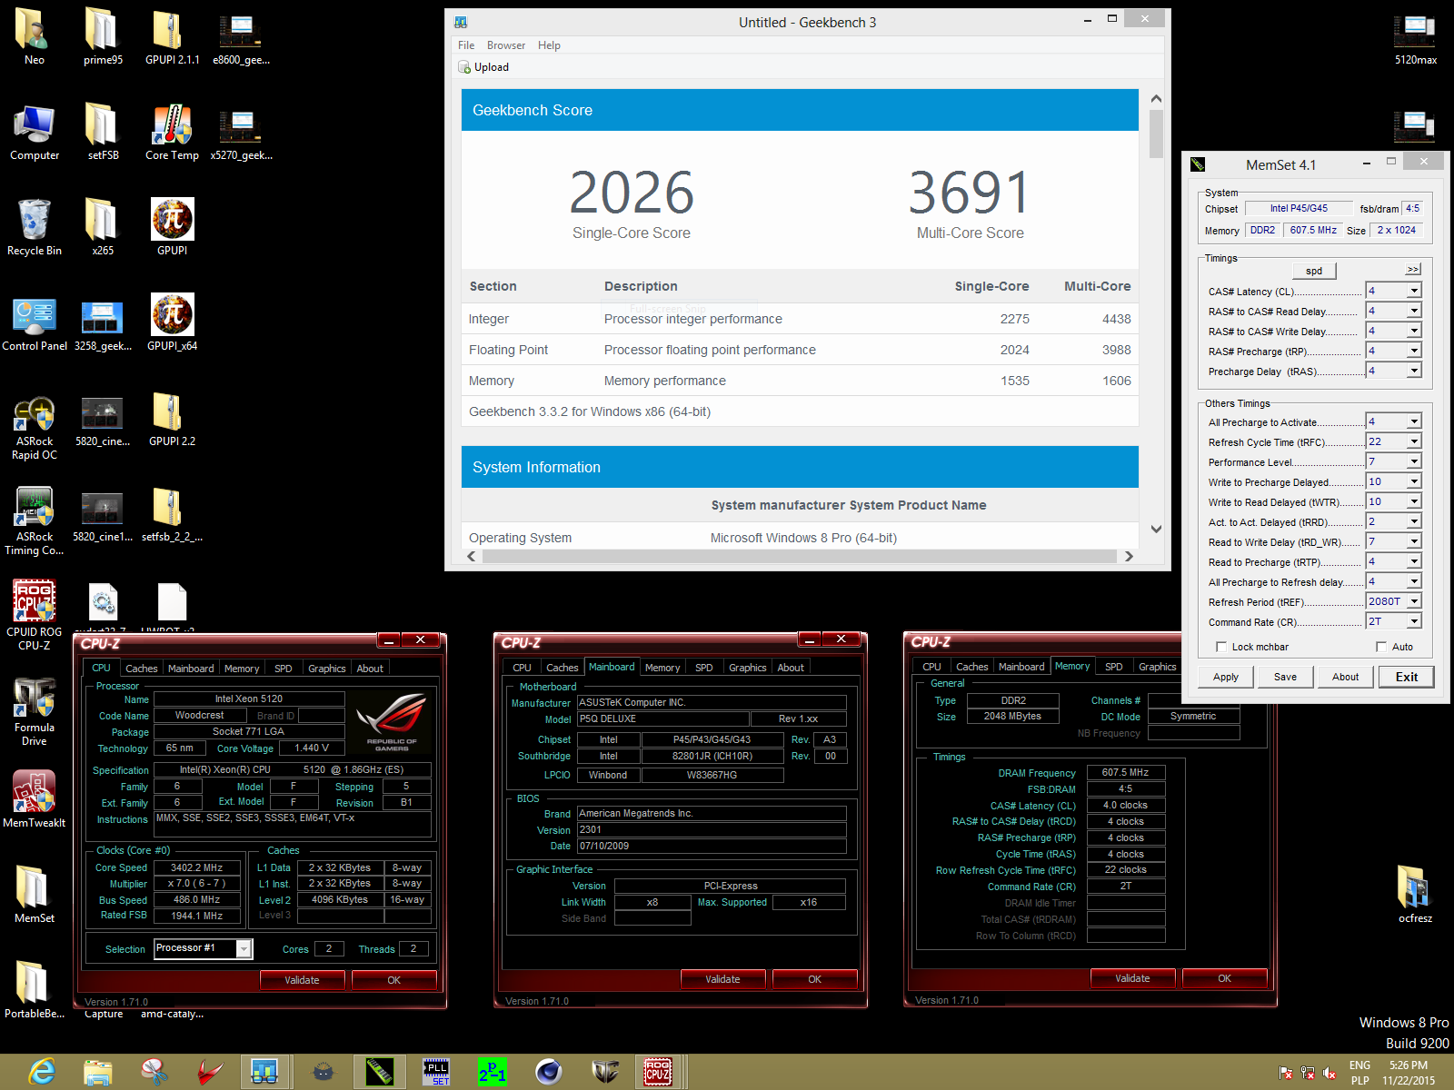
Task: Switch to SPD tab in middle CPU-Z
Action: [x=704, y=668]
